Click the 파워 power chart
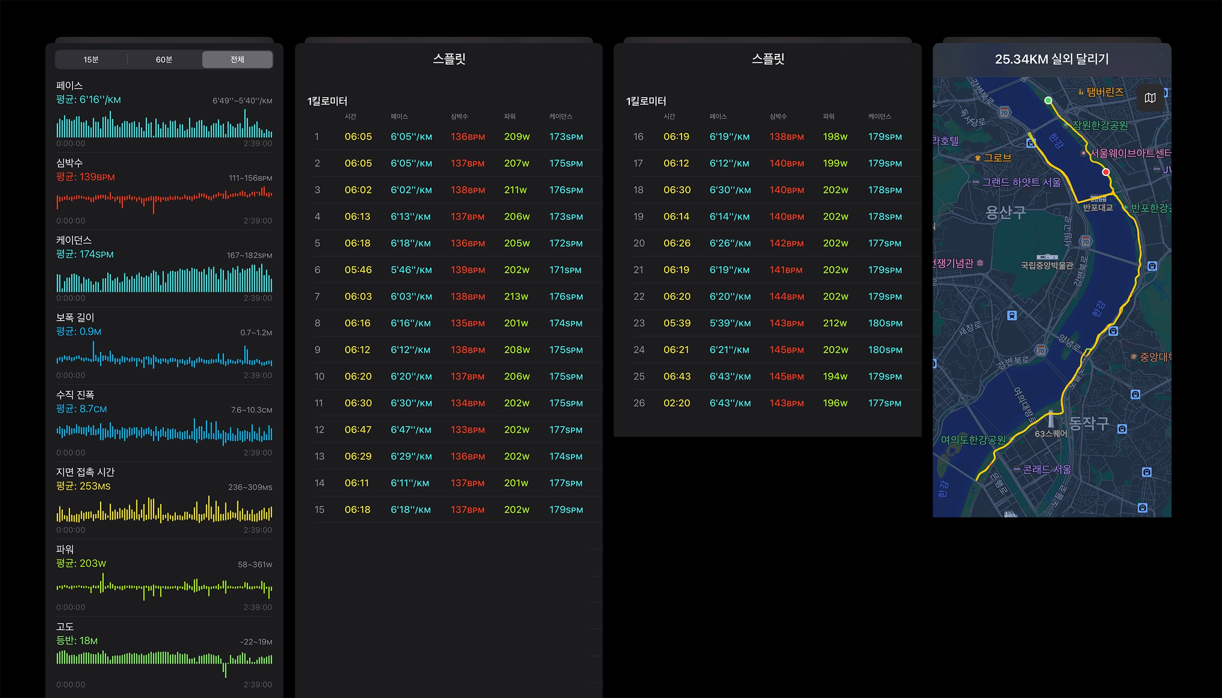1222x698 pixels. (x=164, y=586)
